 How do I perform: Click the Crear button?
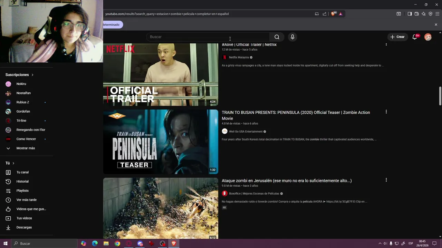(397, 37)
